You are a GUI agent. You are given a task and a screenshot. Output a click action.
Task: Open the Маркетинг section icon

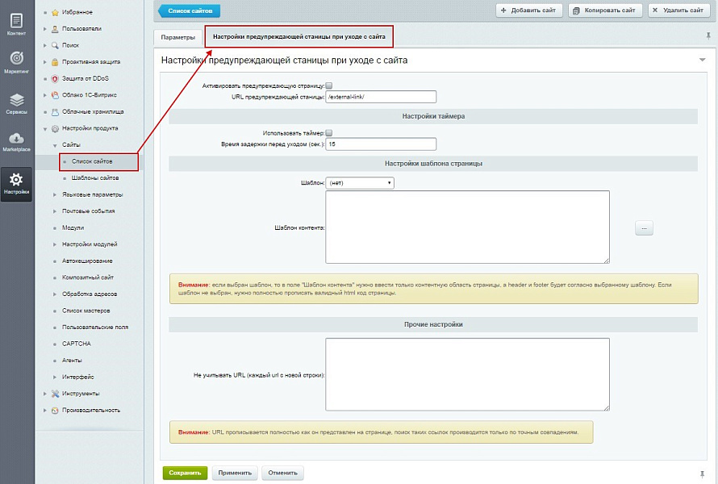click(16, 58)
